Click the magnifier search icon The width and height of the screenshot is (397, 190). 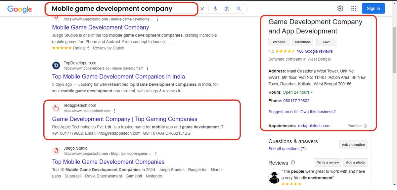click(x=239, y=9)
